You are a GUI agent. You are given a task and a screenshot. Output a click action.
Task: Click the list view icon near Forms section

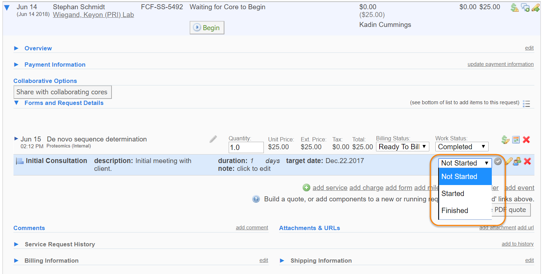click(x=526, y=104)
